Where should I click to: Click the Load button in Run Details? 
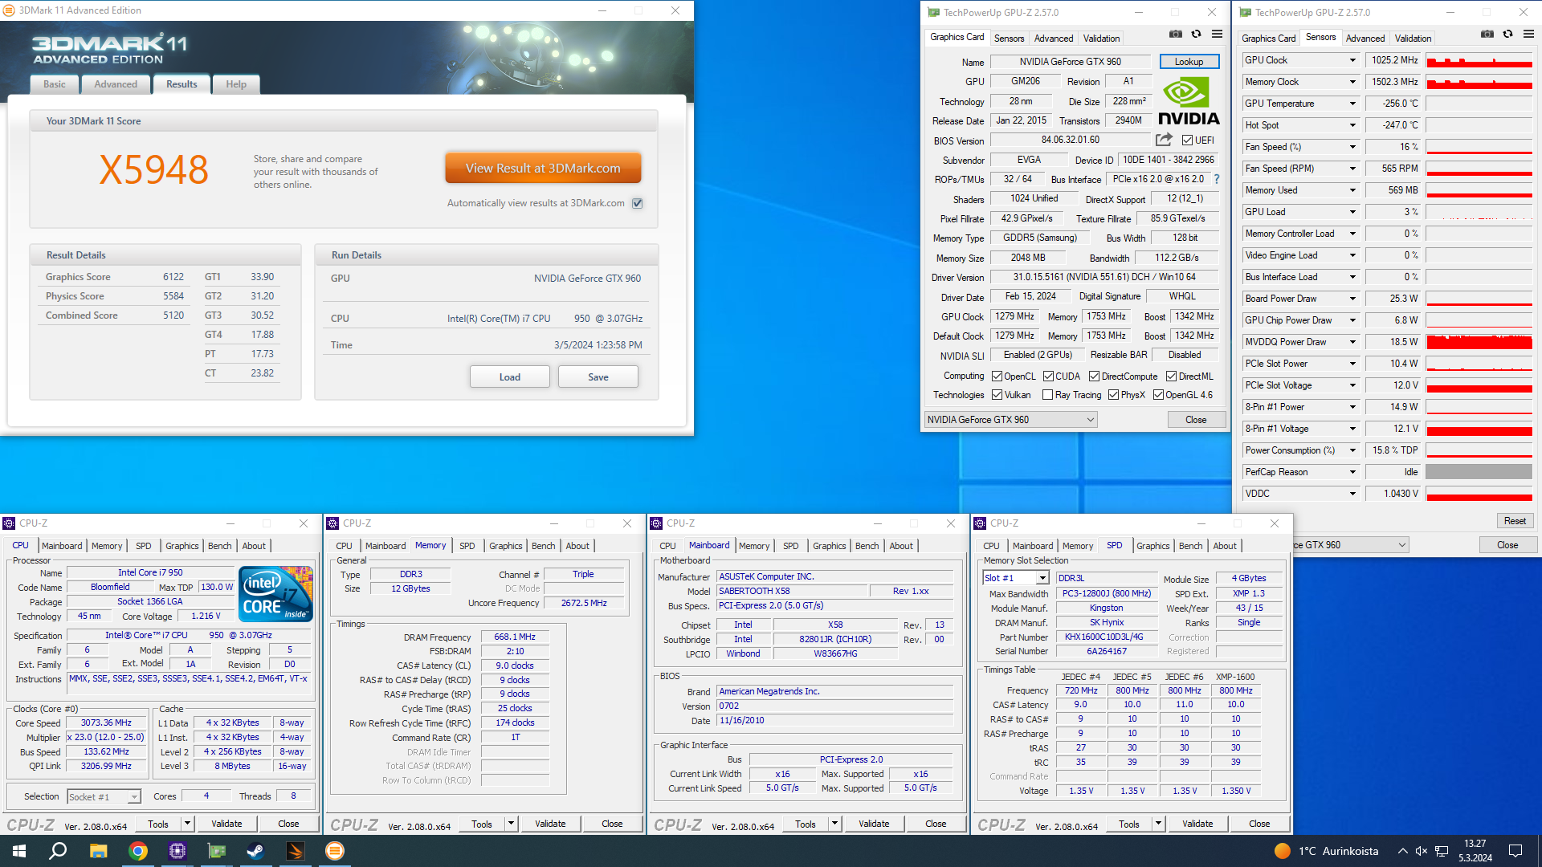click(510, 377)
